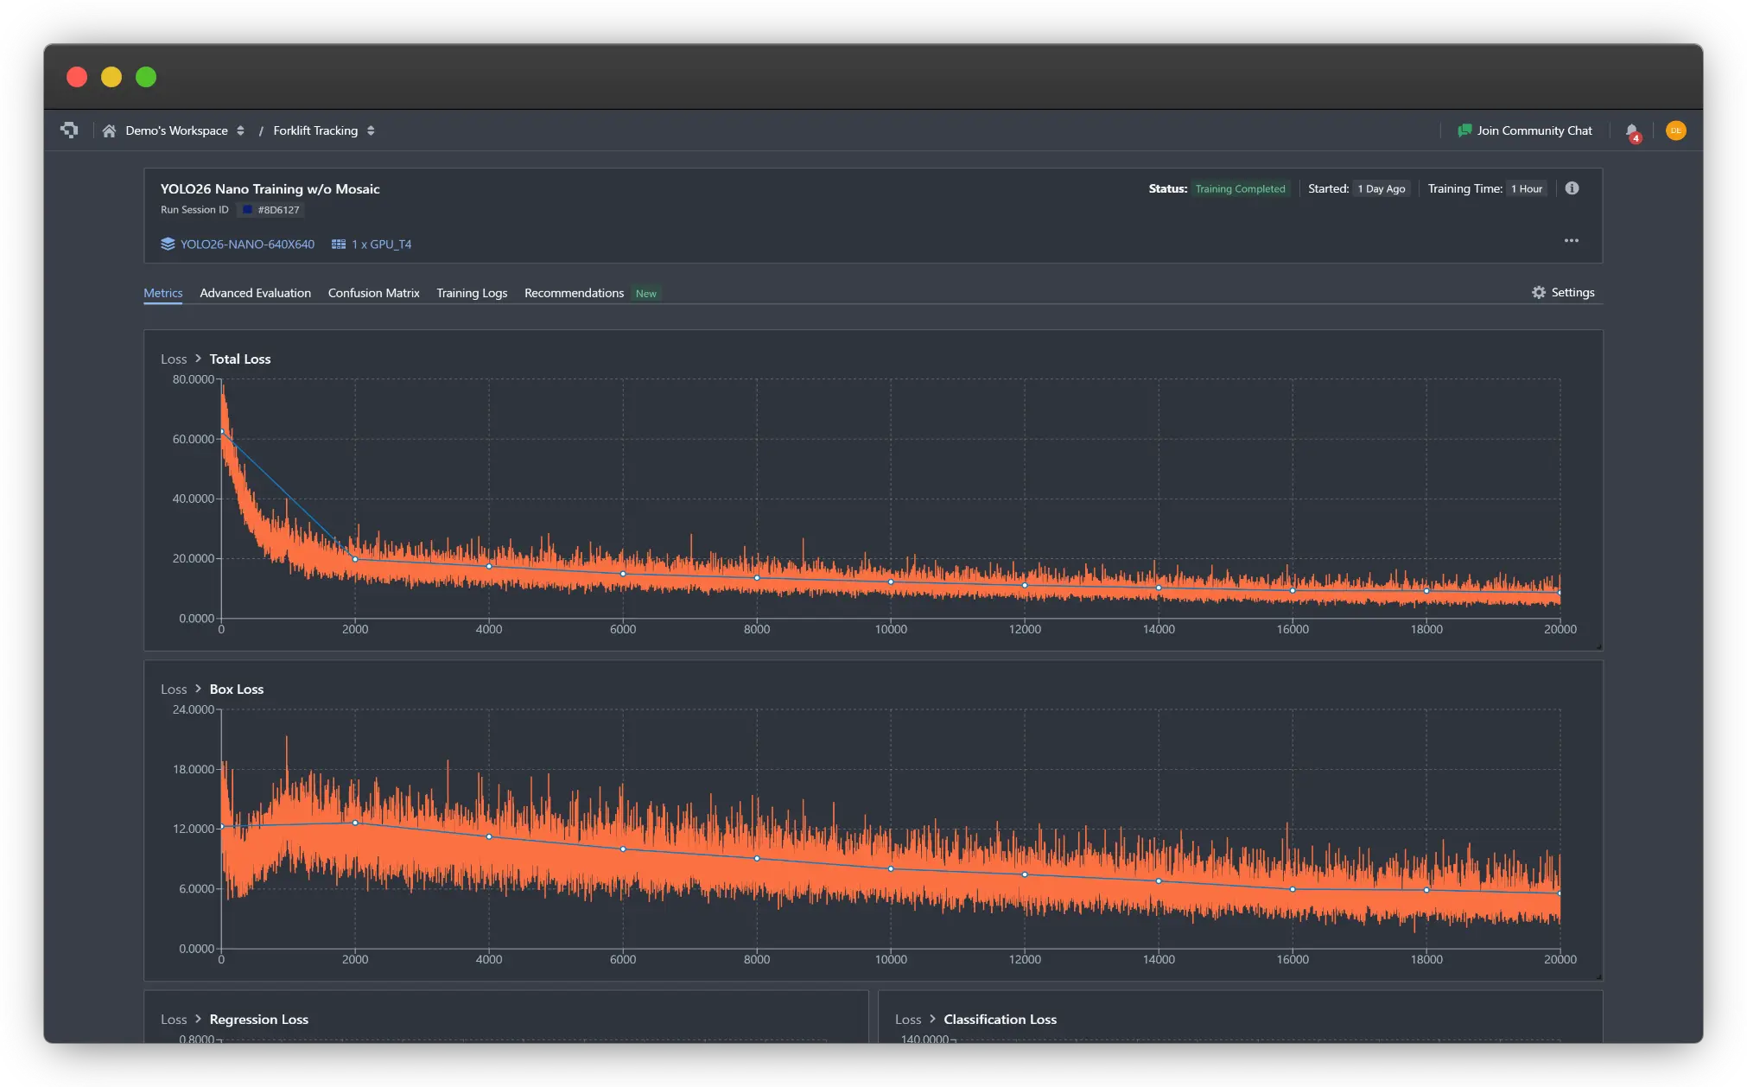Expand the Demo's Workspace switcher

[x=240, y=131]
